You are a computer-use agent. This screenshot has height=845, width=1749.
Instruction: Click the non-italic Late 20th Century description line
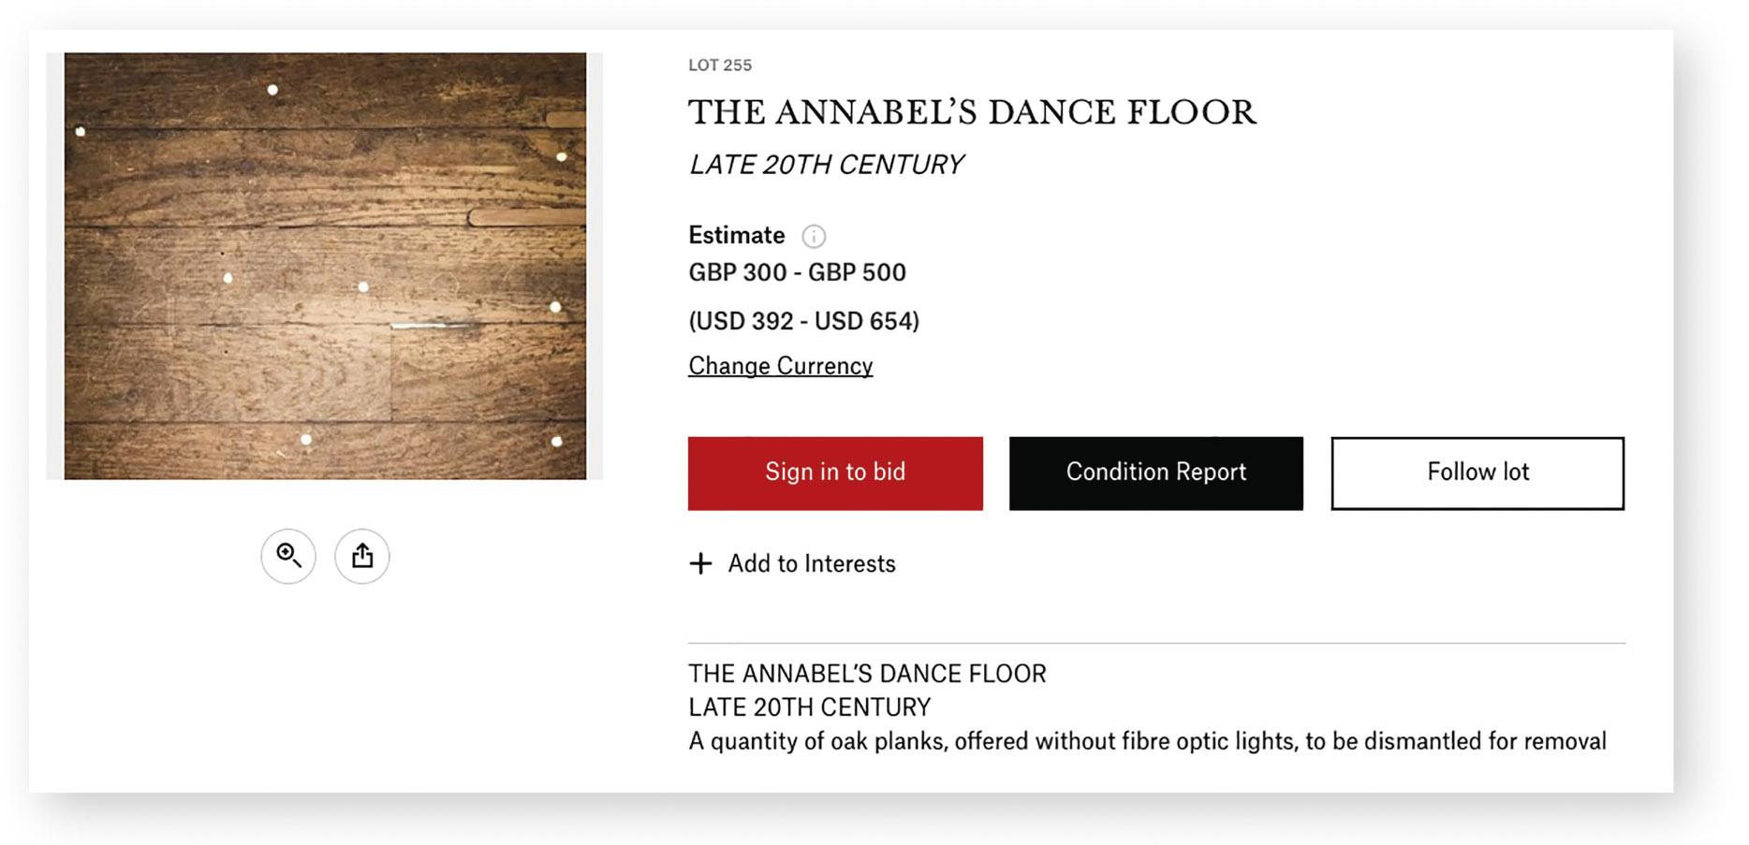810,707
